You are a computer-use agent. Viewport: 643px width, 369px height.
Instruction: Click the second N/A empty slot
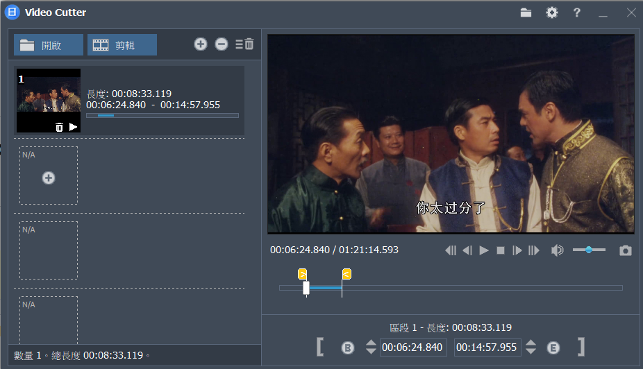coord(49,250)
